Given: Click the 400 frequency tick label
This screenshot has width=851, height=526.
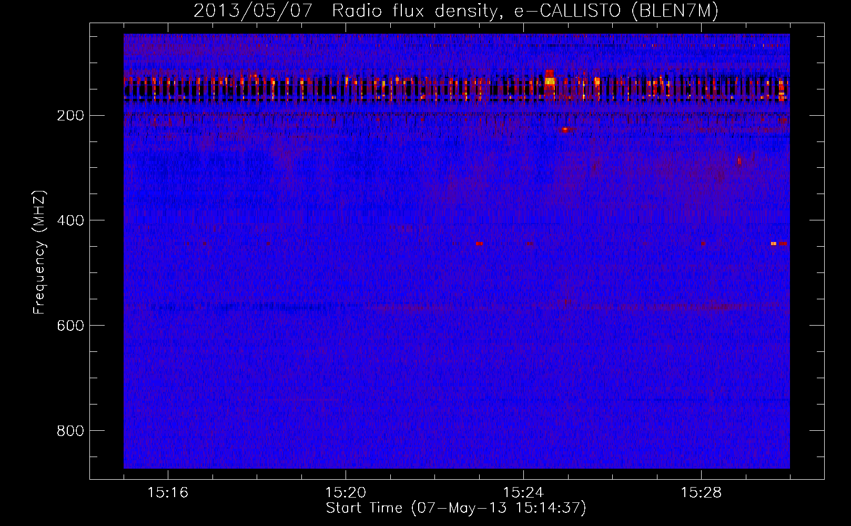Looking at the screenshot, I should coord(70,220).
